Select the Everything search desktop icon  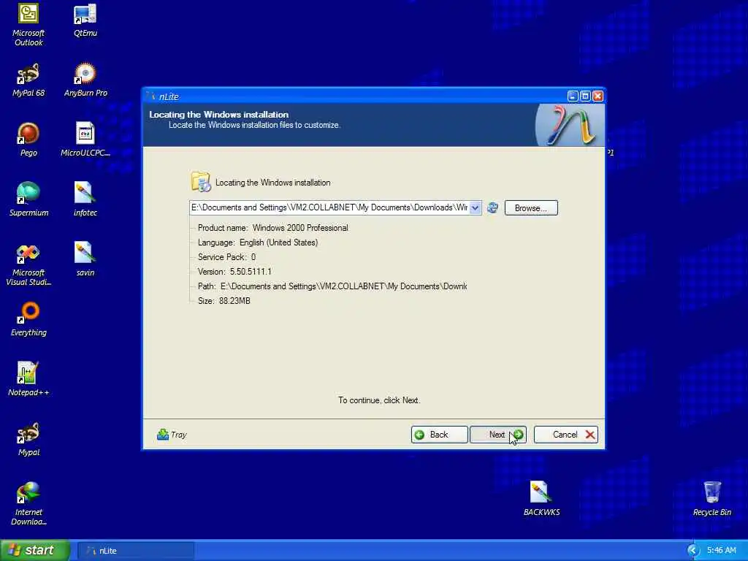(x=28, y=320)
